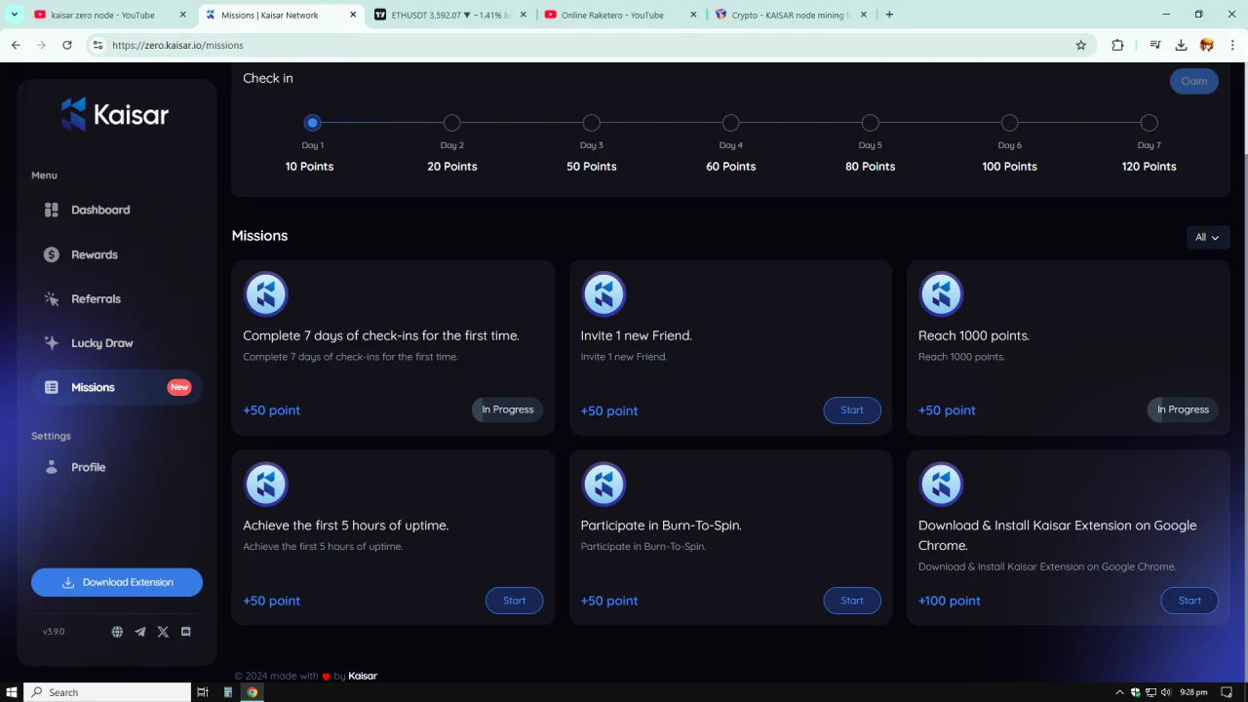
Task: Open the media controls icon
Action: (1155, 45)
